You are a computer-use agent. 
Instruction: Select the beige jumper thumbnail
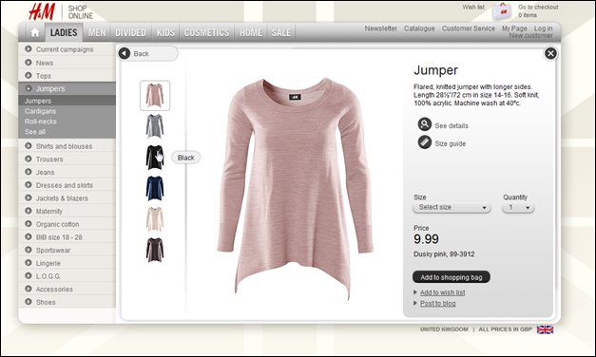coord(155,219)
